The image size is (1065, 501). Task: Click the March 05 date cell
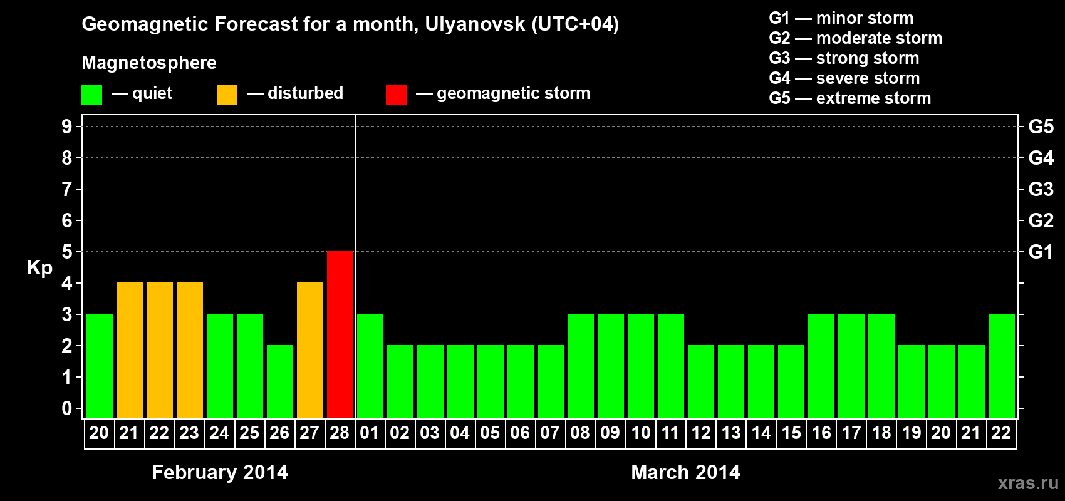pos(491,433)
